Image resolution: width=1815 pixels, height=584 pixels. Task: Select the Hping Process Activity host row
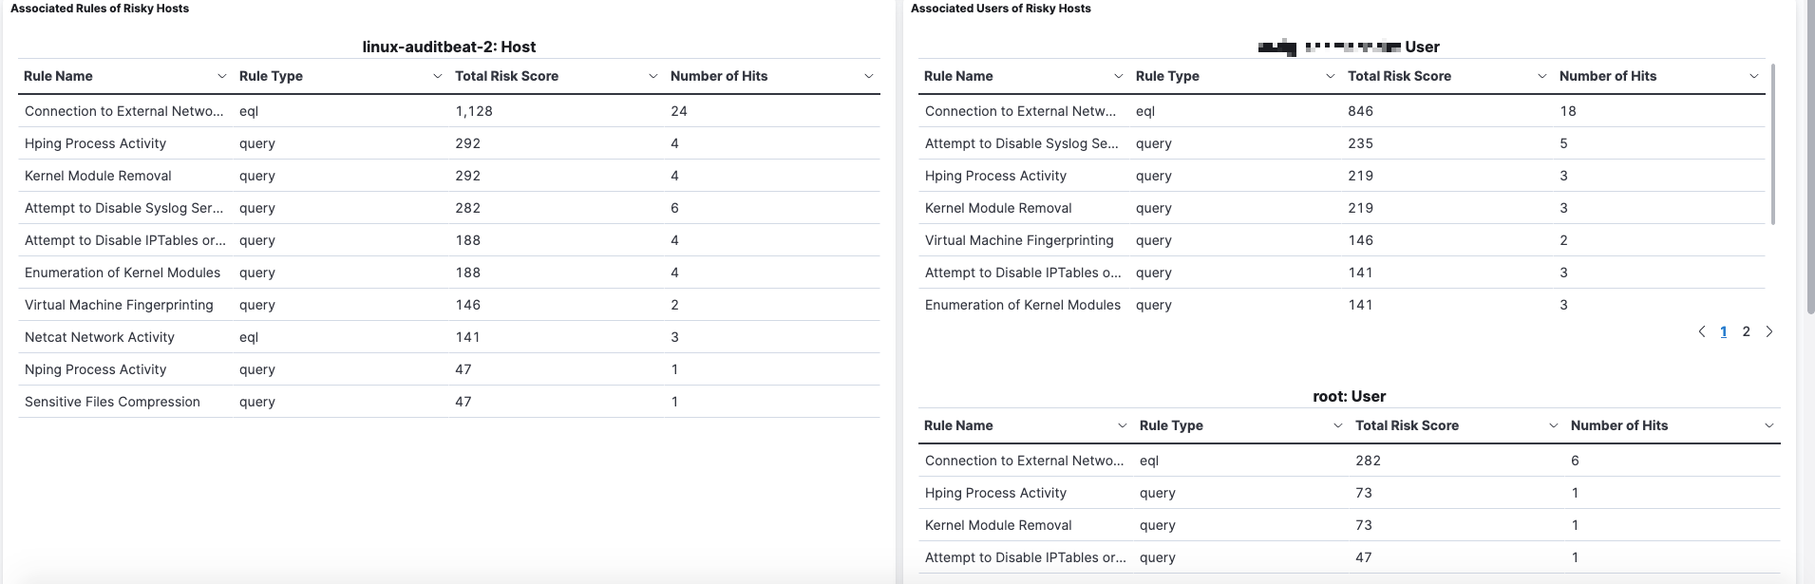coord(95,143)
